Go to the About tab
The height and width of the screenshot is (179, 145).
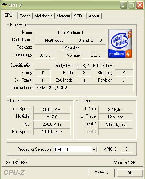point(94,16)
